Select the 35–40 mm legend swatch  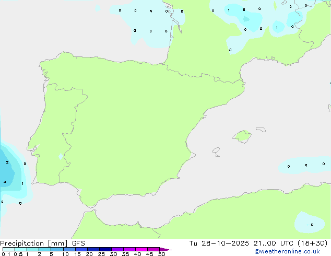[x=129, y=249]
